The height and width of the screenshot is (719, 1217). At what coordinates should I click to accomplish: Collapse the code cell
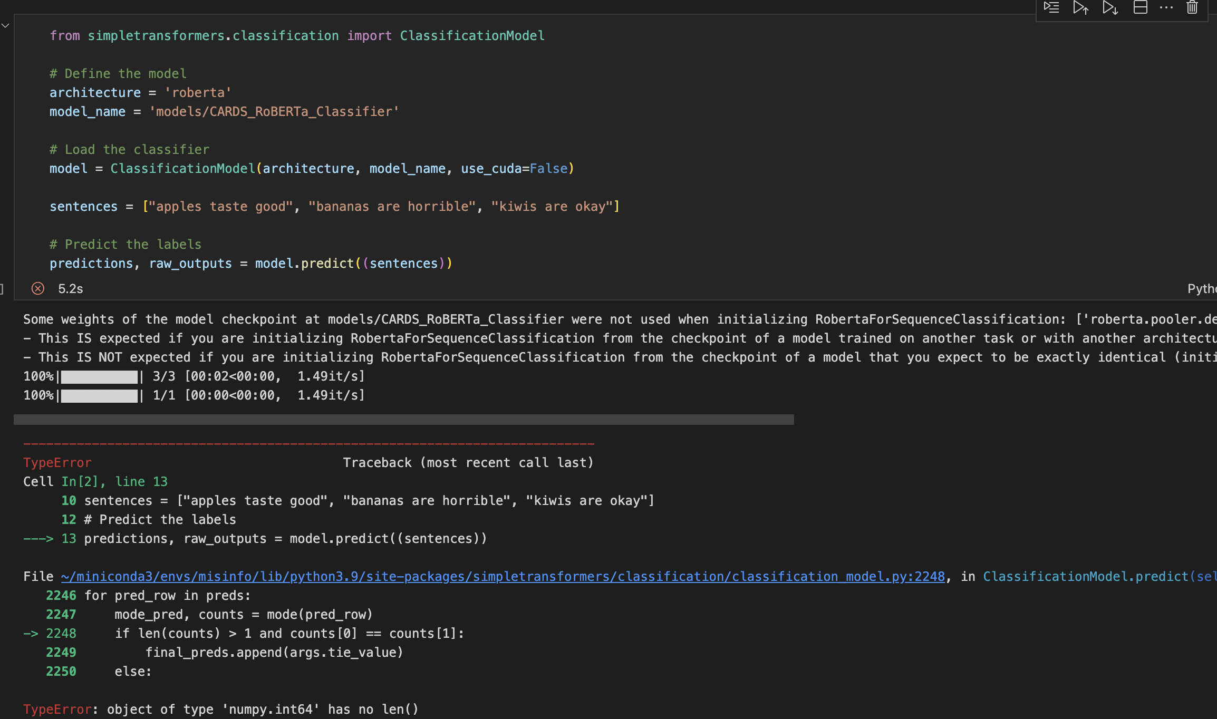pos(5,25)
